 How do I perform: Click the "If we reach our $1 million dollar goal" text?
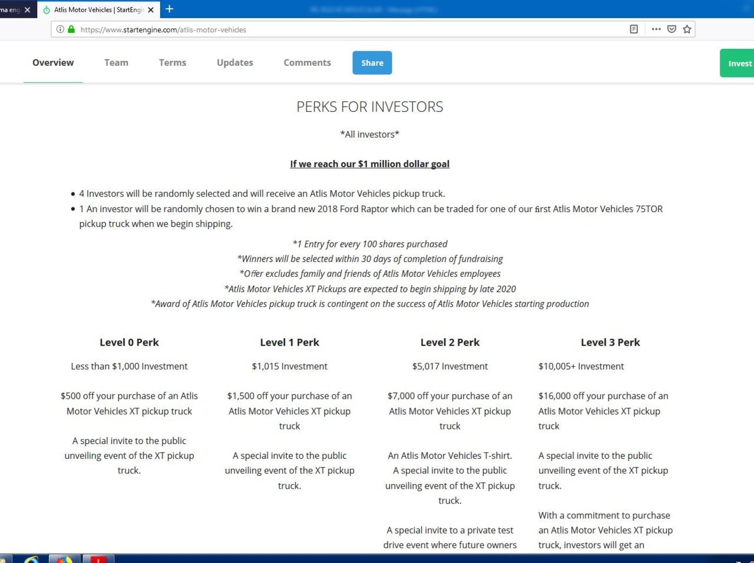click(370, 164)
